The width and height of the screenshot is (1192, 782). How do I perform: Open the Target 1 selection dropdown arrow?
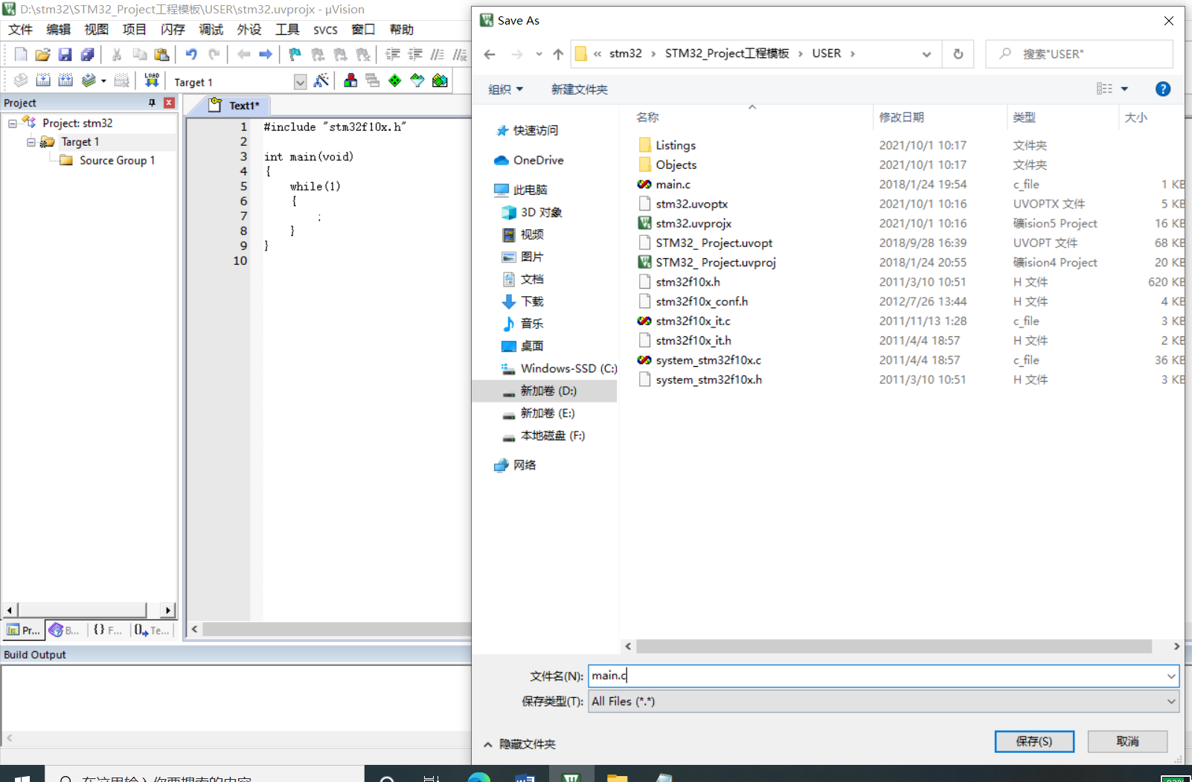(300, 82)
